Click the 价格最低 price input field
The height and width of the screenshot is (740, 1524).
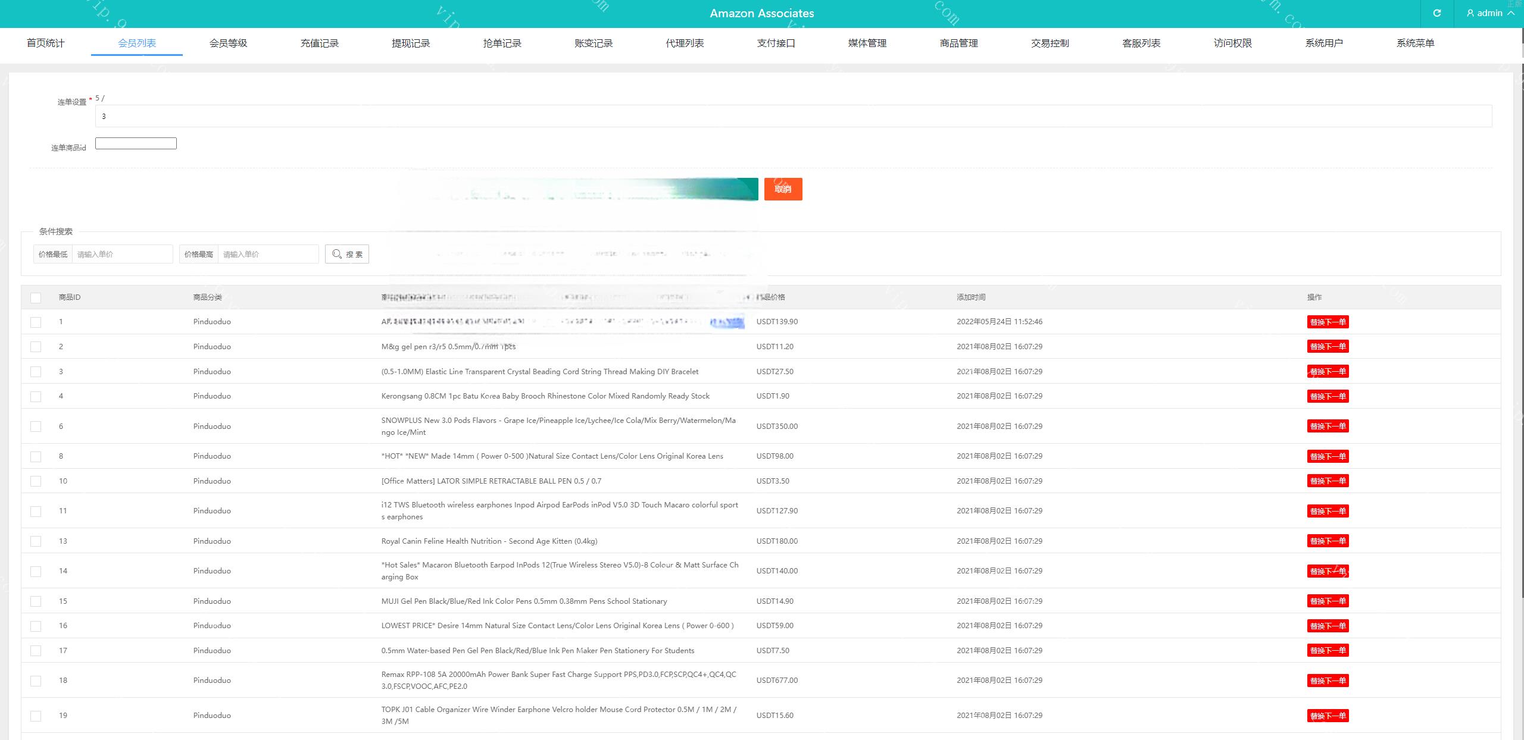[x=122, y=254]
